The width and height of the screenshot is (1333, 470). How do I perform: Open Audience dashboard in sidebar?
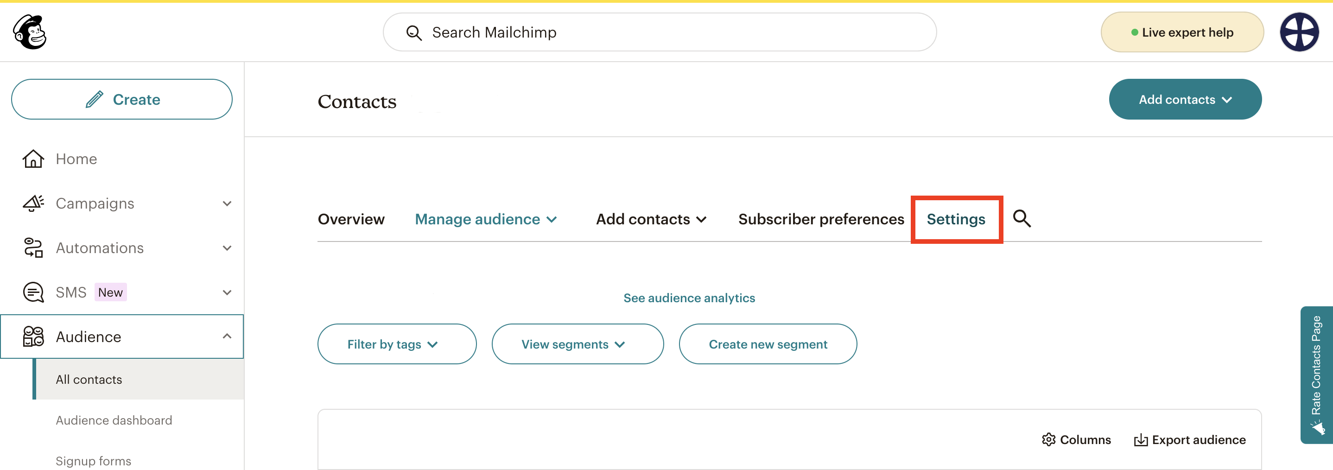[114, 420]
